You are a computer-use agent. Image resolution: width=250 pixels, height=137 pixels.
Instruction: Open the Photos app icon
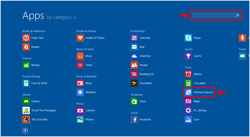80,119
